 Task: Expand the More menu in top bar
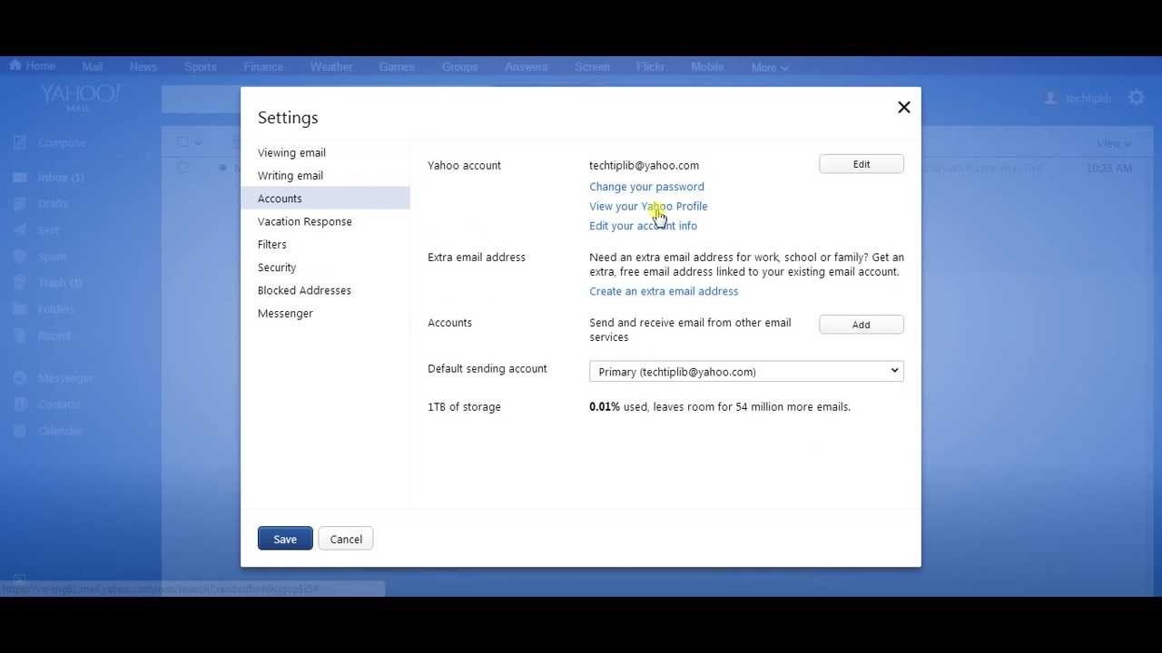point(769,68)
